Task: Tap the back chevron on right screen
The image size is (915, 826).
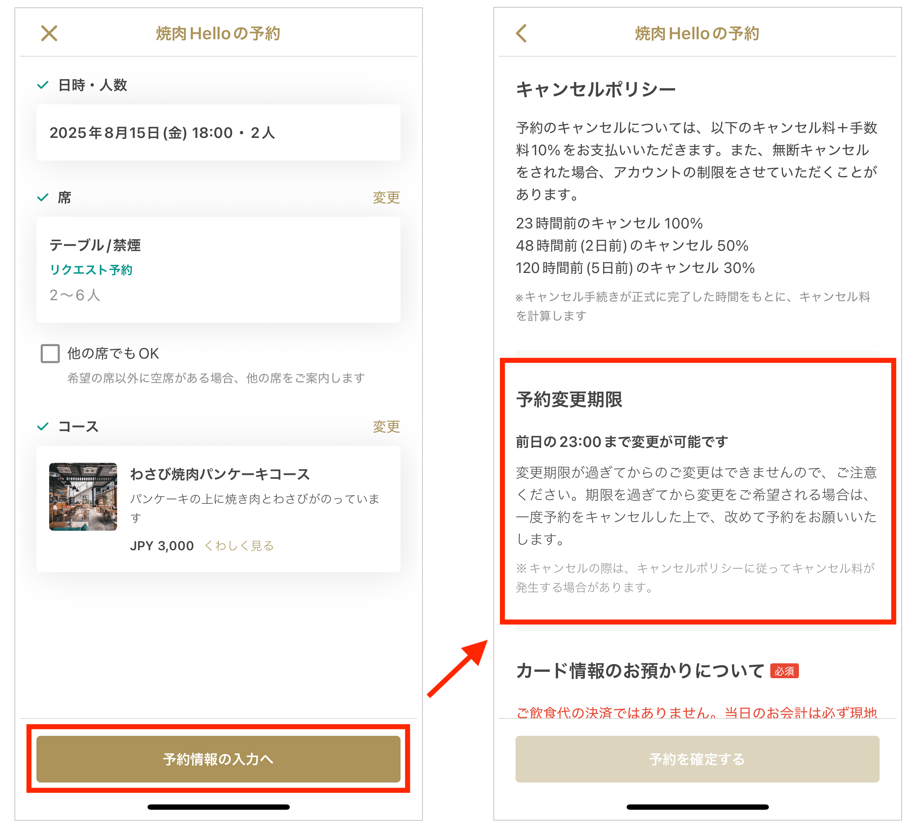Action: (x=522, y=33)
